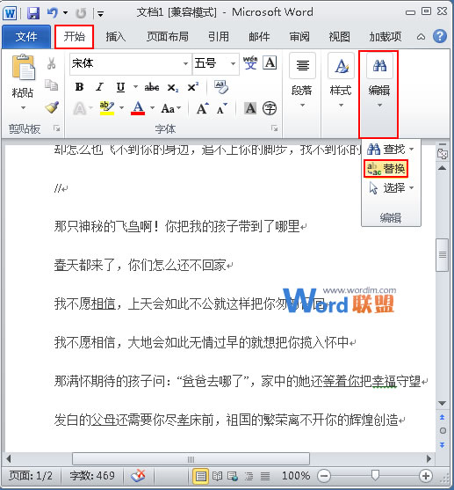
Task: Click the phonetic guide wén icon
Action: point(250,62)
